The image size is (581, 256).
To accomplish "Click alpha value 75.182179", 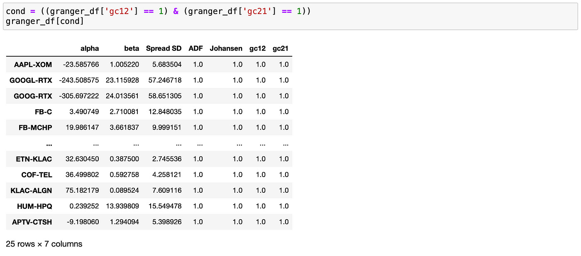I will 82,190.
